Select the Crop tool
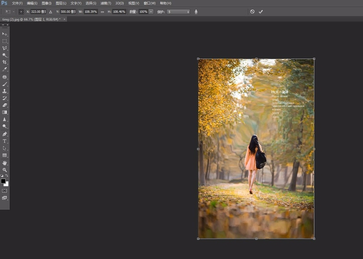The image size is (363, 259). 5,62
